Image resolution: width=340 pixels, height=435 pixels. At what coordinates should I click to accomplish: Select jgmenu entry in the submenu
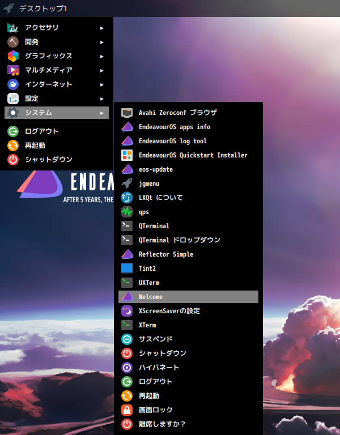coord(188,184)
